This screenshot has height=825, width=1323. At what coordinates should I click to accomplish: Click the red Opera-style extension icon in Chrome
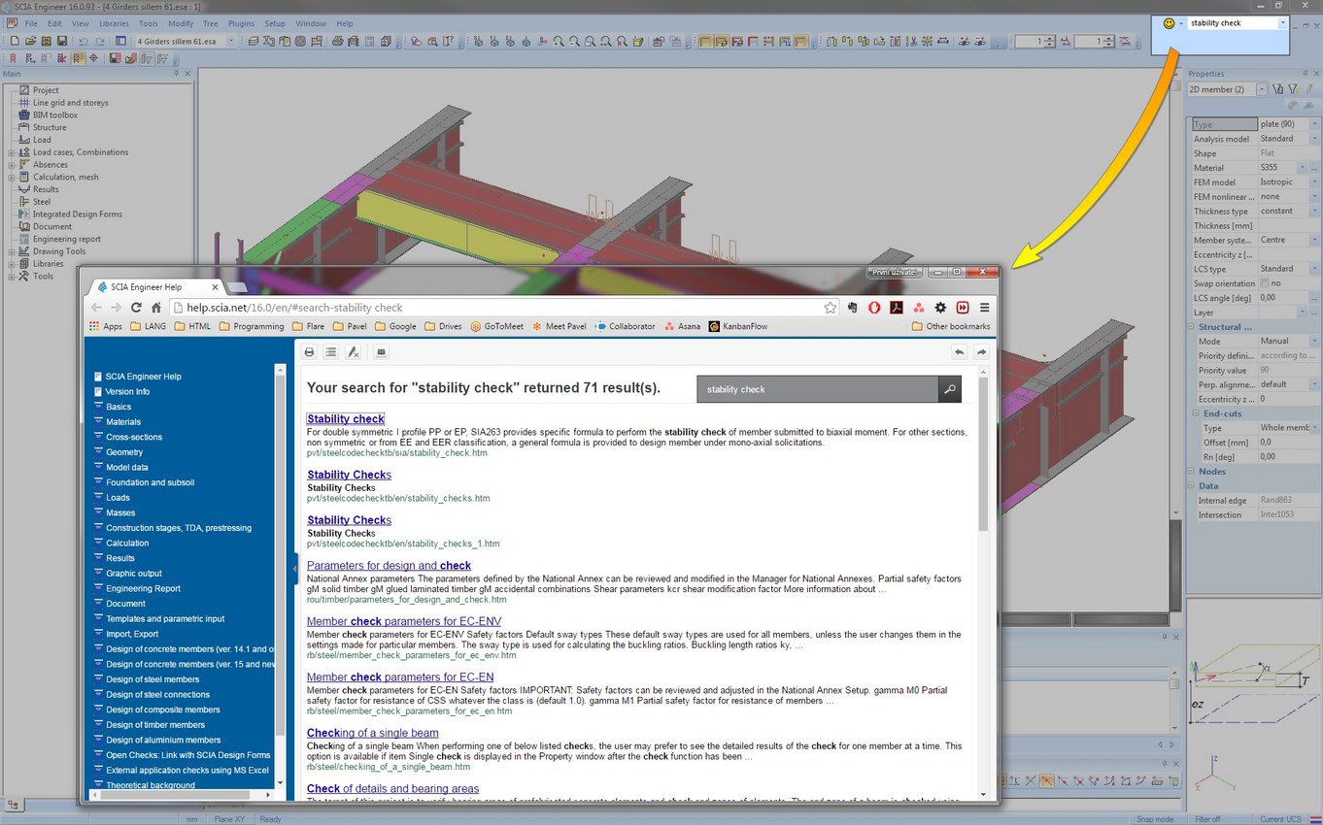(x=874, y=308)
